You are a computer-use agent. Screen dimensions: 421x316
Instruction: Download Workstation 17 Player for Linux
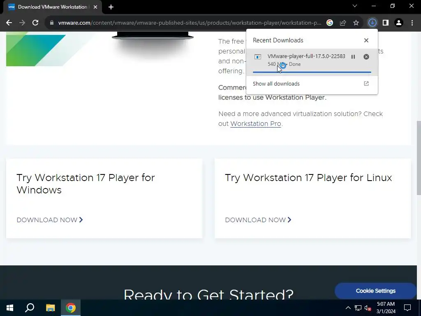258,220
